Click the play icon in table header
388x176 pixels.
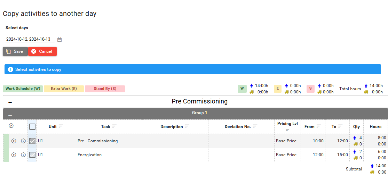(11, 126)
